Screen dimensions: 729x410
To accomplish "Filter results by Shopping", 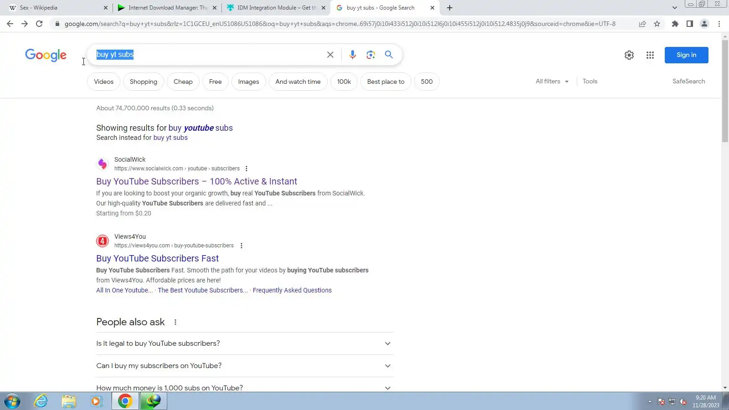I will 144,82.
